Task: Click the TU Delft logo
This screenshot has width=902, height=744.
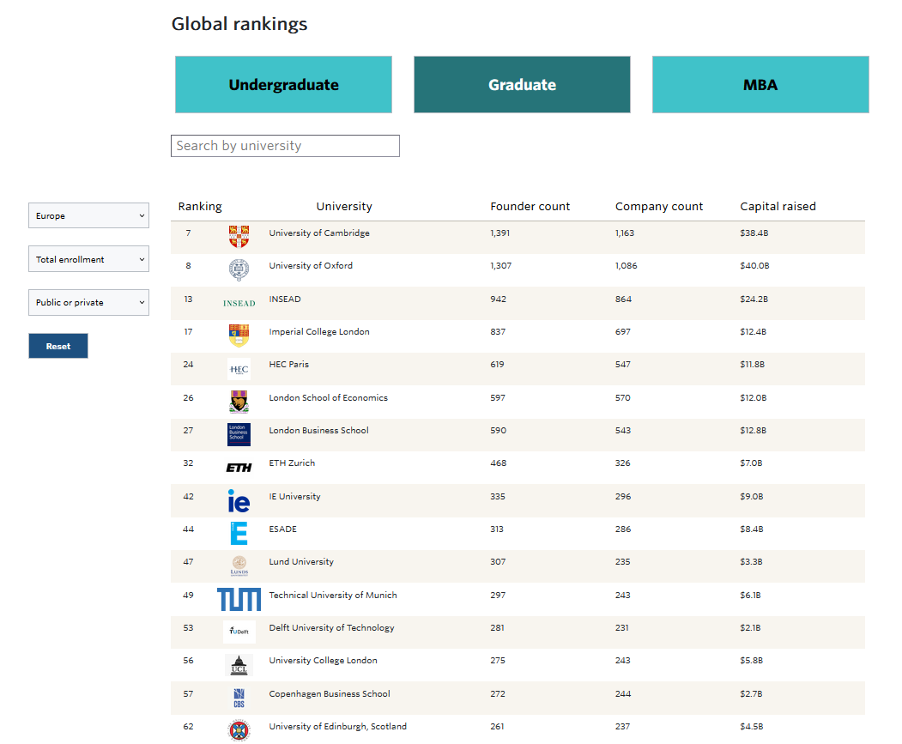Action: 239,632
